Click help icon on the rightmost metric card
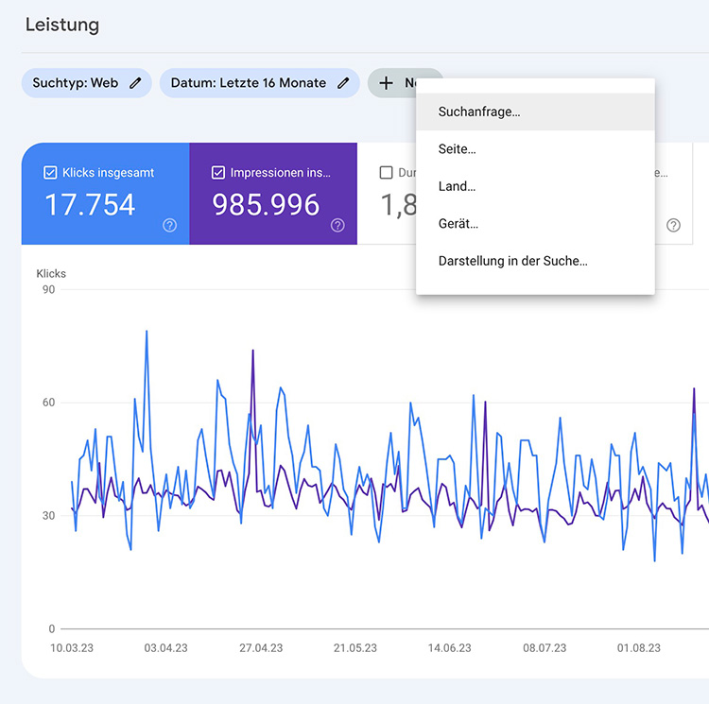Image resolution: width=709 pixels, height=704 pixels. pos(673,225)
